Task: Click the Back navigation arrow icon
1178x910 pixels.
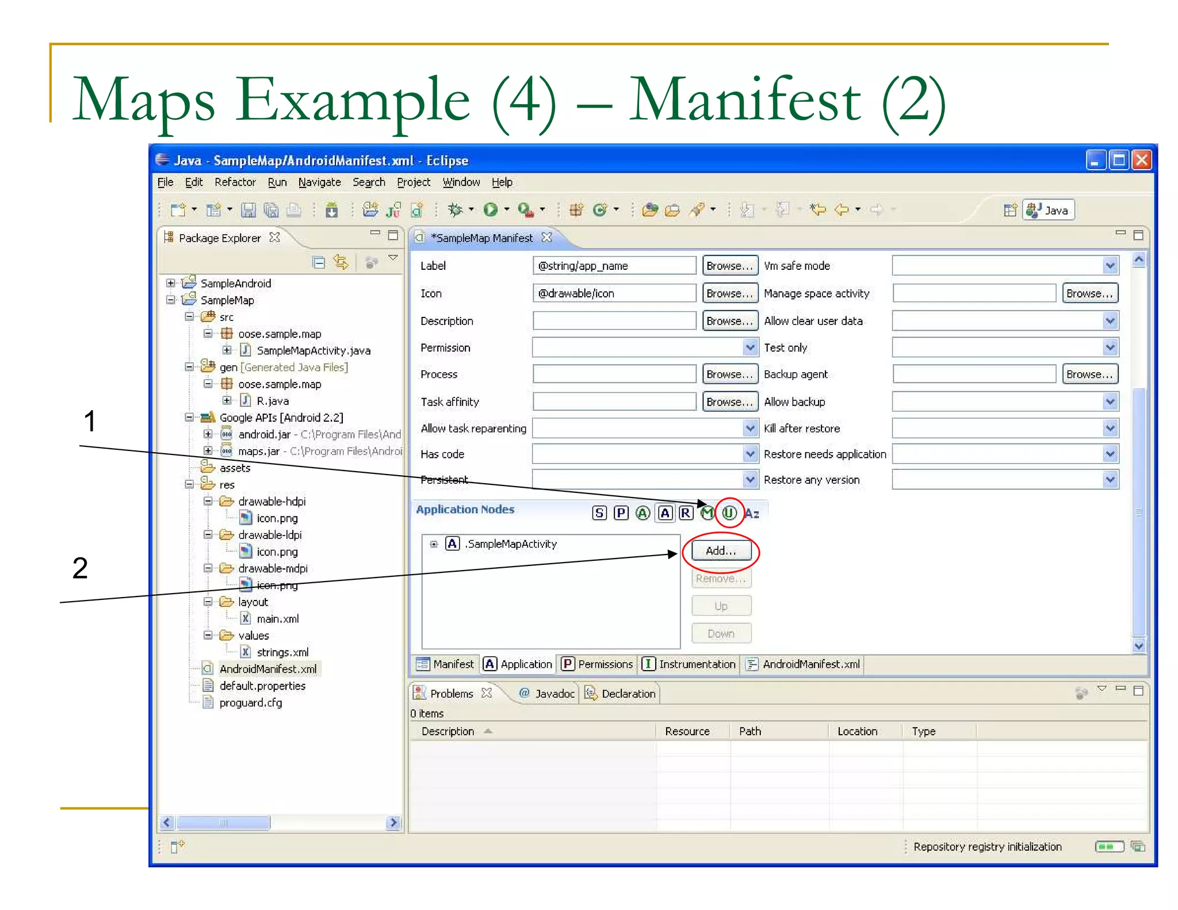Action: (842, 209)
